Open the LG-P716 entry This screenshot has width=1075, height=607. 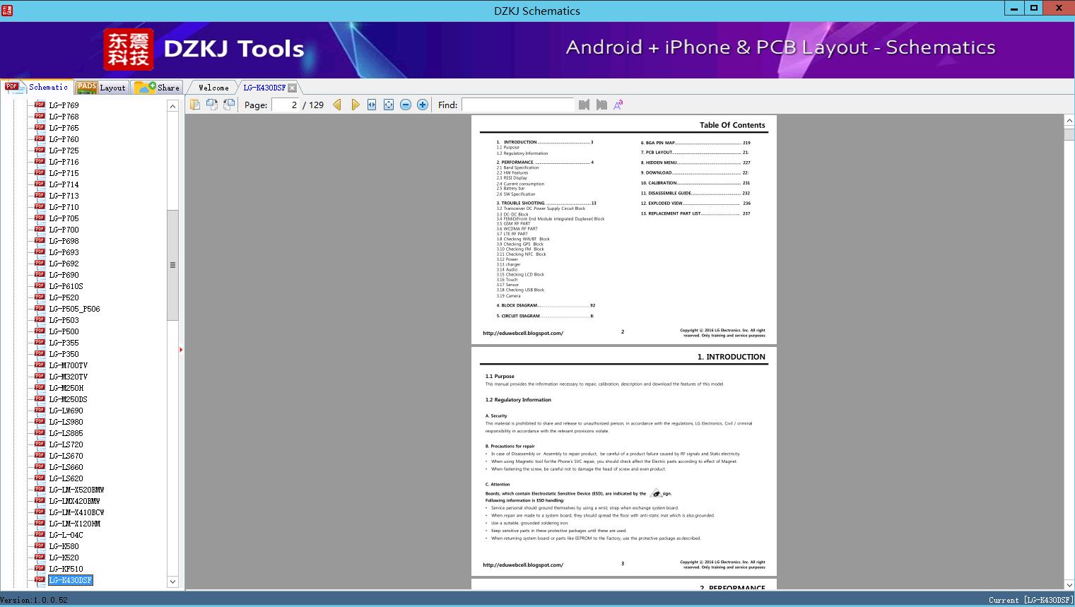pyautogui.click(x=64, y=162)
